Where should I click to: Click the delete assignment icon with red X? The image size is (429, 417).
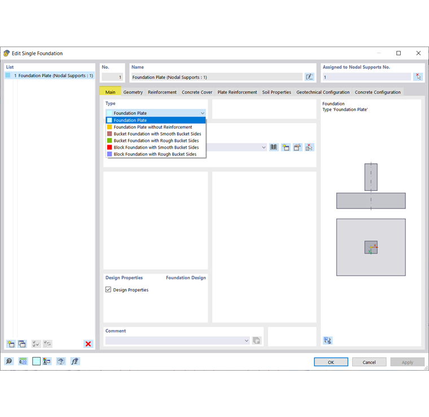[x=309, y=147]
